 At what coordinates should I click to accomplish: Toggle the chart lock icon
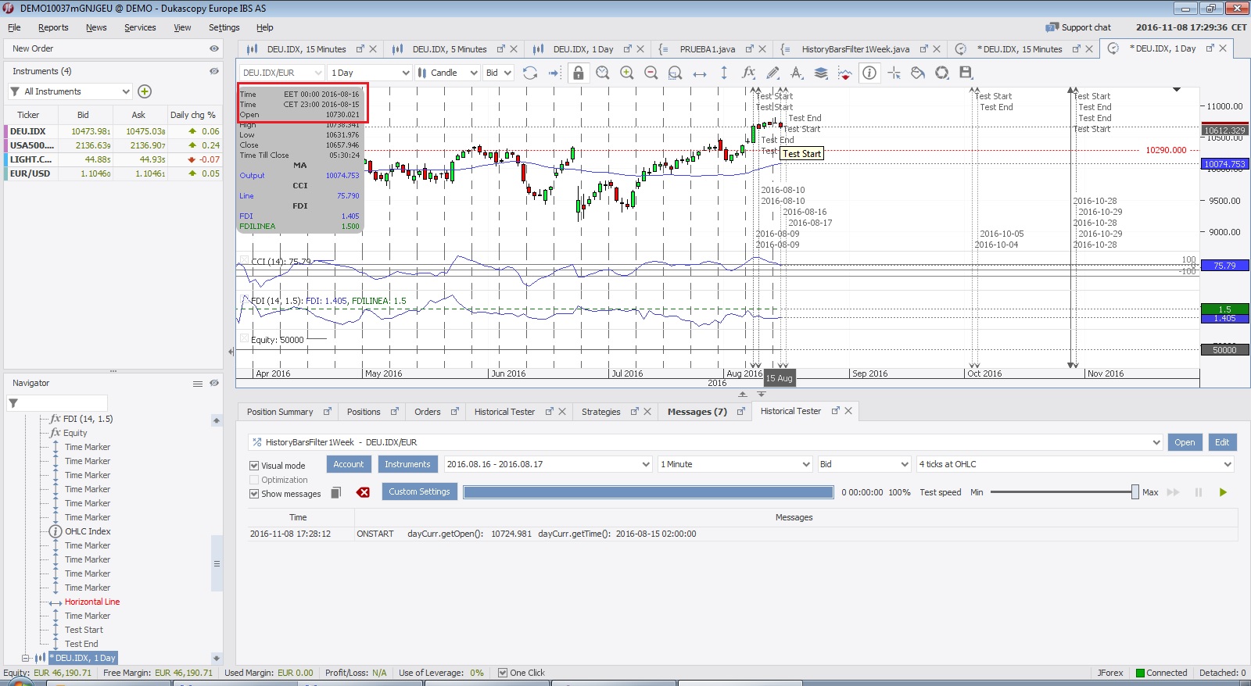click(x=578, y=73)
